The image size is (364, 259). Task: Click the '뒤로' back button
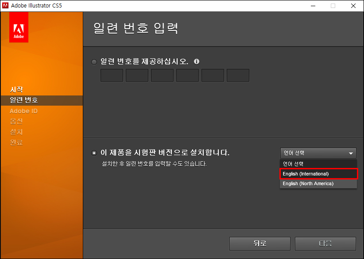[260, 244]
